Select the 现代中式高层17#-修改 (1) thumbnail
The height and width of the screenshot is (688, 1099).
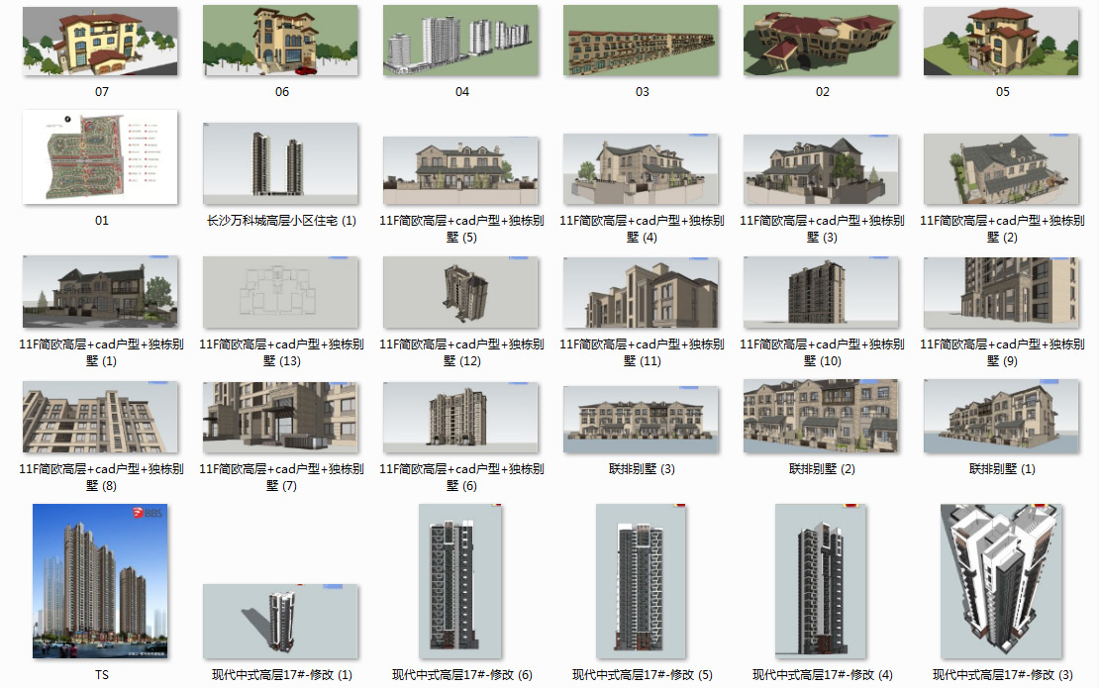280,621
